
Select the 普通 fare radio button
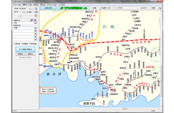pyautogui.click(x=92, y=8)
